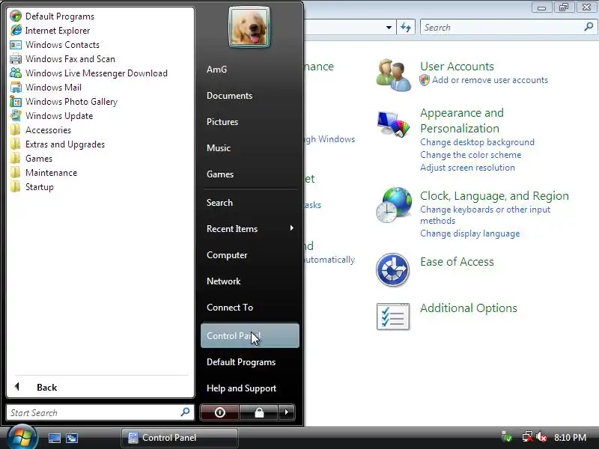Viewport: 599px width, 449px height.
Task: Expand the Maintenance folder
Action: pyautogui.click(x=44, y=173)
